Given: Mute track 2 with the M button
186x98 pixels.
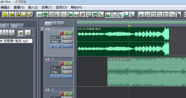Looking at the screenshot, I should pos(71,64).
